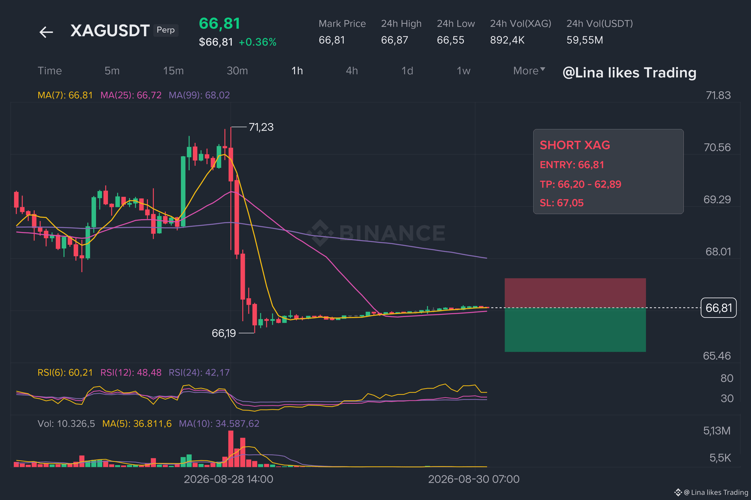751x500 pixels.
Task: Click the 68.01 price axis label
Action: pyautogui.click(x=718, y=251)
